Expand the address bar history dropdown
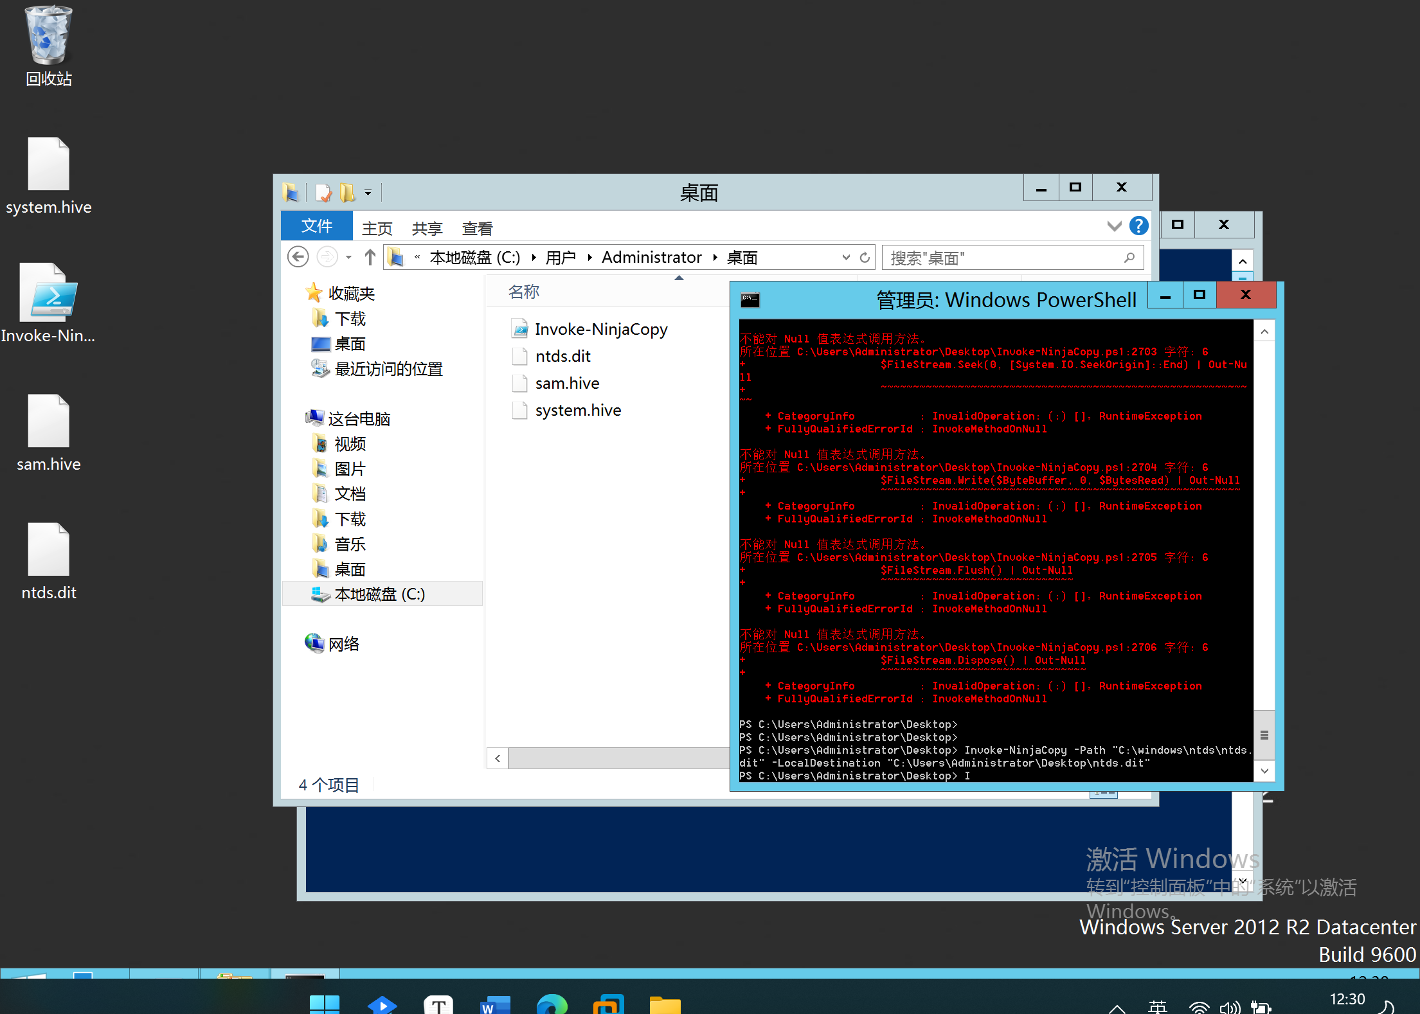 coord(846,258)
